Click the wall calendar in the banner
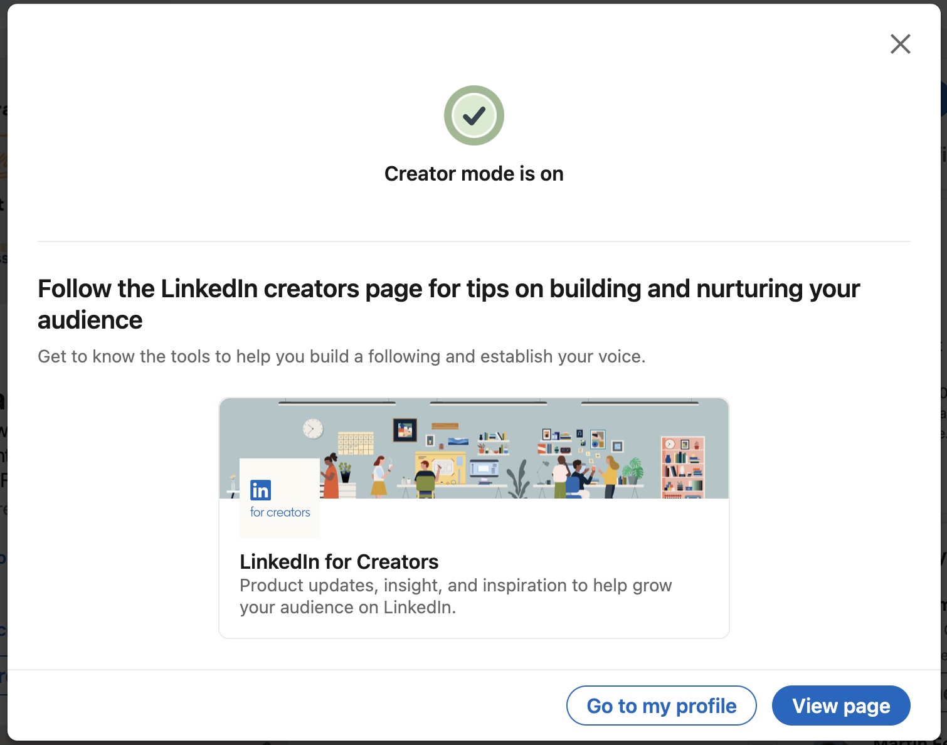Image resolution: width=947 pixels, height=745 pixels. [356, 443]
